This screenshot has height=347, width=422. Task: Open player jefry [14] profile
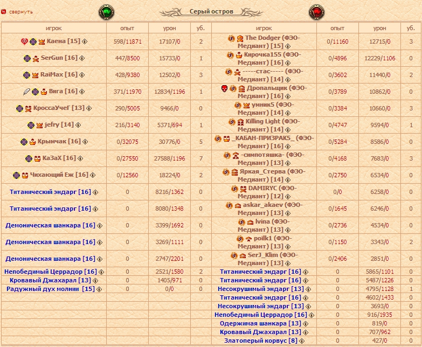point(59,124)
